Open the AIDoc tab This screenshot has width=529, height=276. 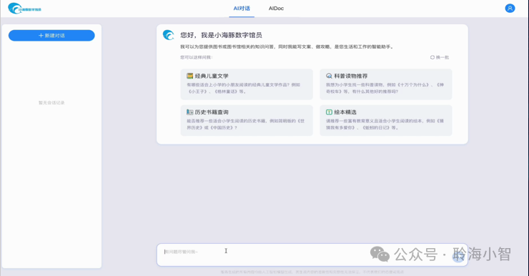[x=276, y=9]
